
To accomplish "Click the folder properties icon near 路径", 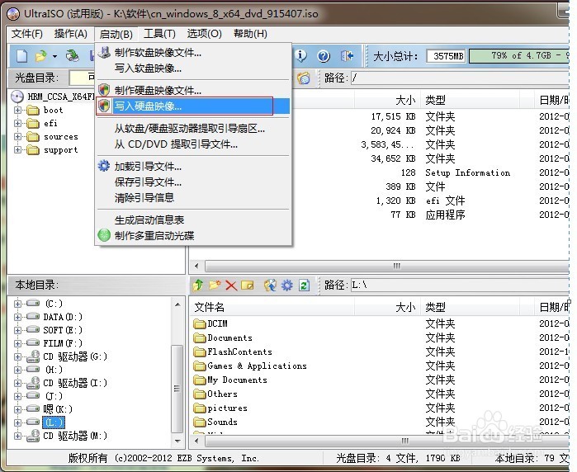I will pos(304,78).
